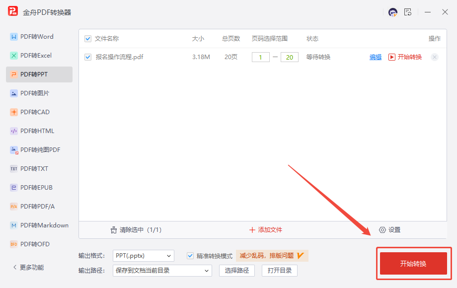This screenshot has width=457, height=288.
Task: Click the PDF转TXT icon
Action: point(14,169)
